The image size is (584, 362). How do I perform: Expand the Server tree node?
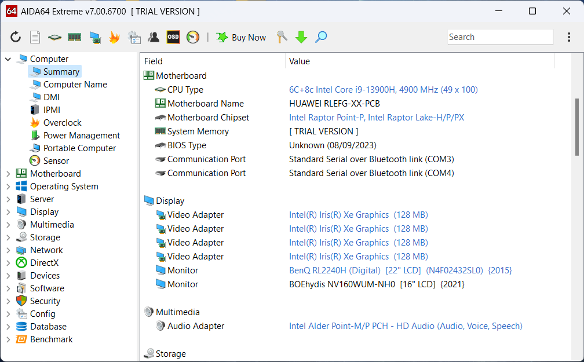point(8,199)
